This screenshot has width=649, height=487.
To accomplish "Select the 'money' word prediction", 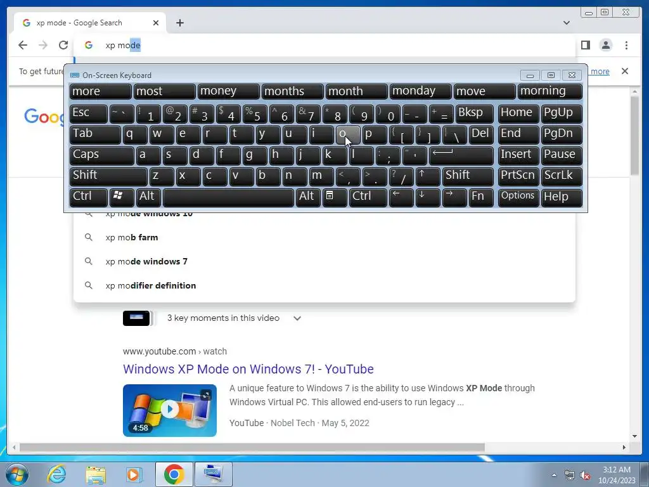I will tap(228, 91).
